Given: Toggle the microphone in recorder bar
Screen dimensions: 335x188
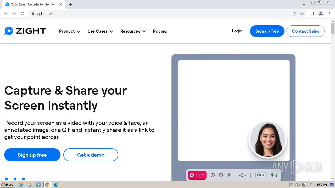Looking at the screenshot, I should [x=272, y=175].
